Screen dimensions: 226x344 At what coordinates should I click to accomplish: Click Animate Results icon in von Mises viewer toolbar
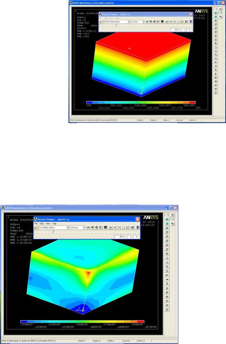(96, 227)
